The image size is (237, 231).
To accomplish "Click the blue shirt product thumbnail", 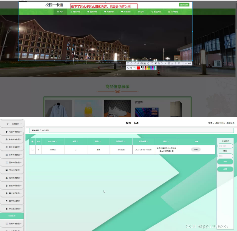I will pos(58,108).
